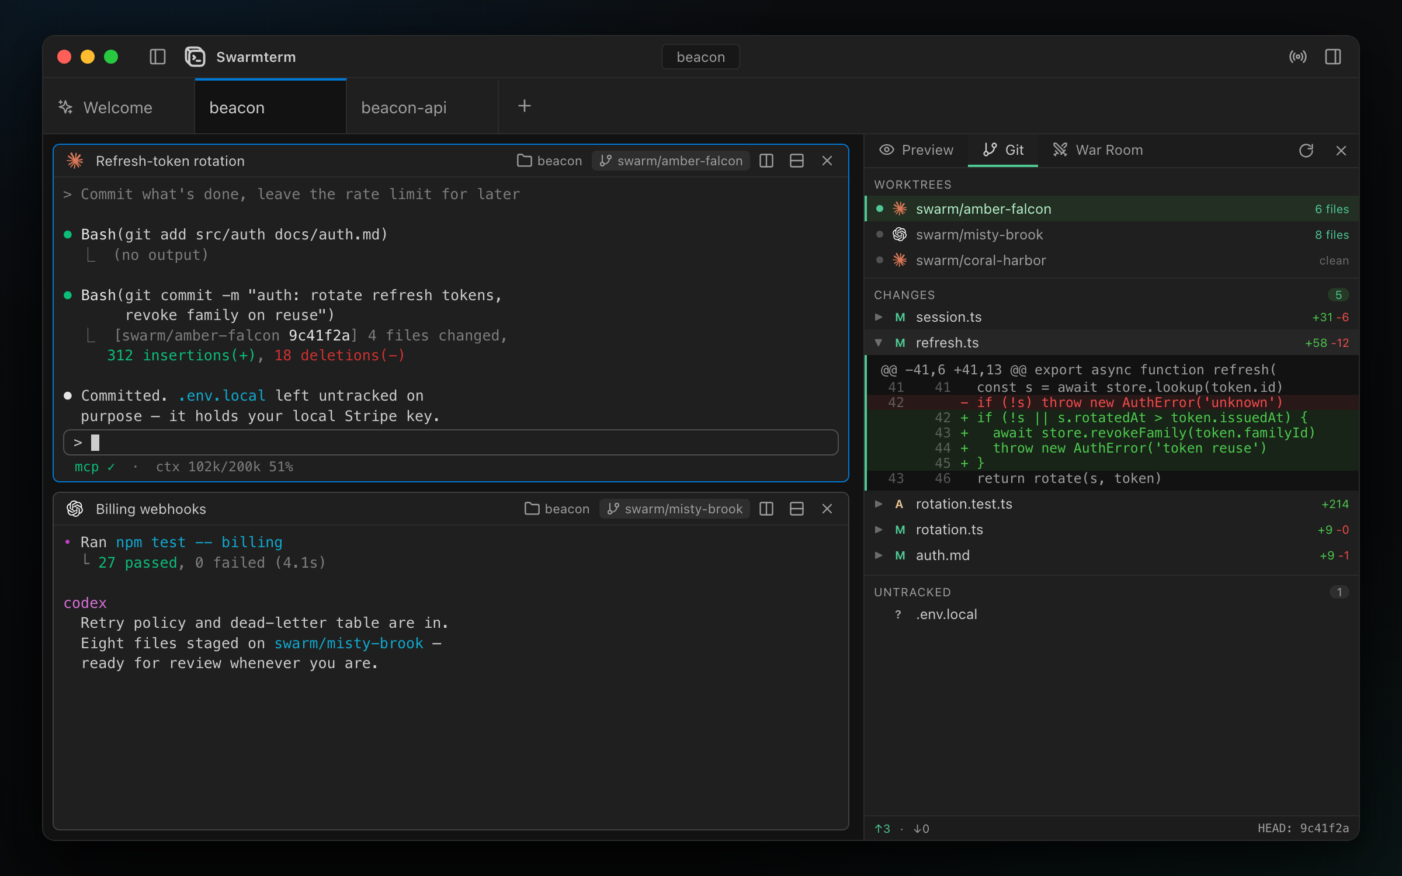
Task: Open swarm/amber-falcon branch chip in pane header
Action: pyautogui.click(x=671, y=161)
